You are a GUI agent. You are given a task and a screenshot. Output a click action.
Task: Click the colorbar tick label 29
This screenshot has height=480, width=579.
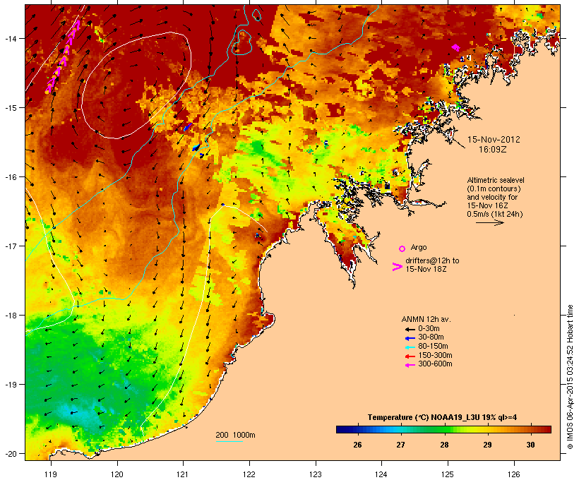[487, 445]
